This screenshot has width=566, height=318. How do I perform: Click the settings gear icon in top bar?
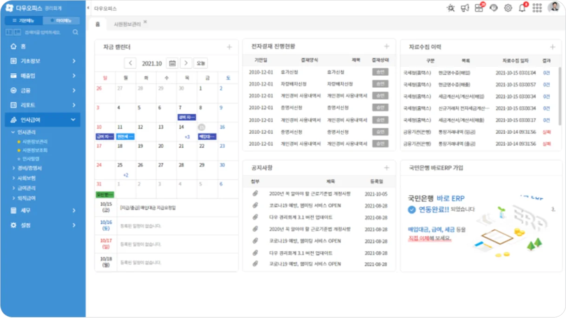pos(508,8)
